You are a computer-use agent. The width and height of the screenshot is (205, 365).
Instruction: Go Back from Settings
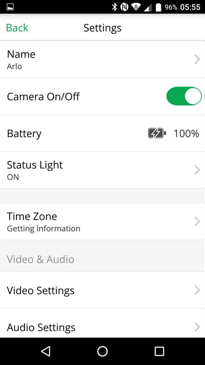pyautogui.click(x=17, y=28)
